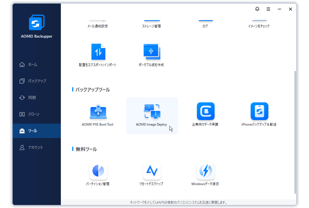309x208 pixels.
Task: Click the Windowsデータ復旧 label
Action: [205, 184]
